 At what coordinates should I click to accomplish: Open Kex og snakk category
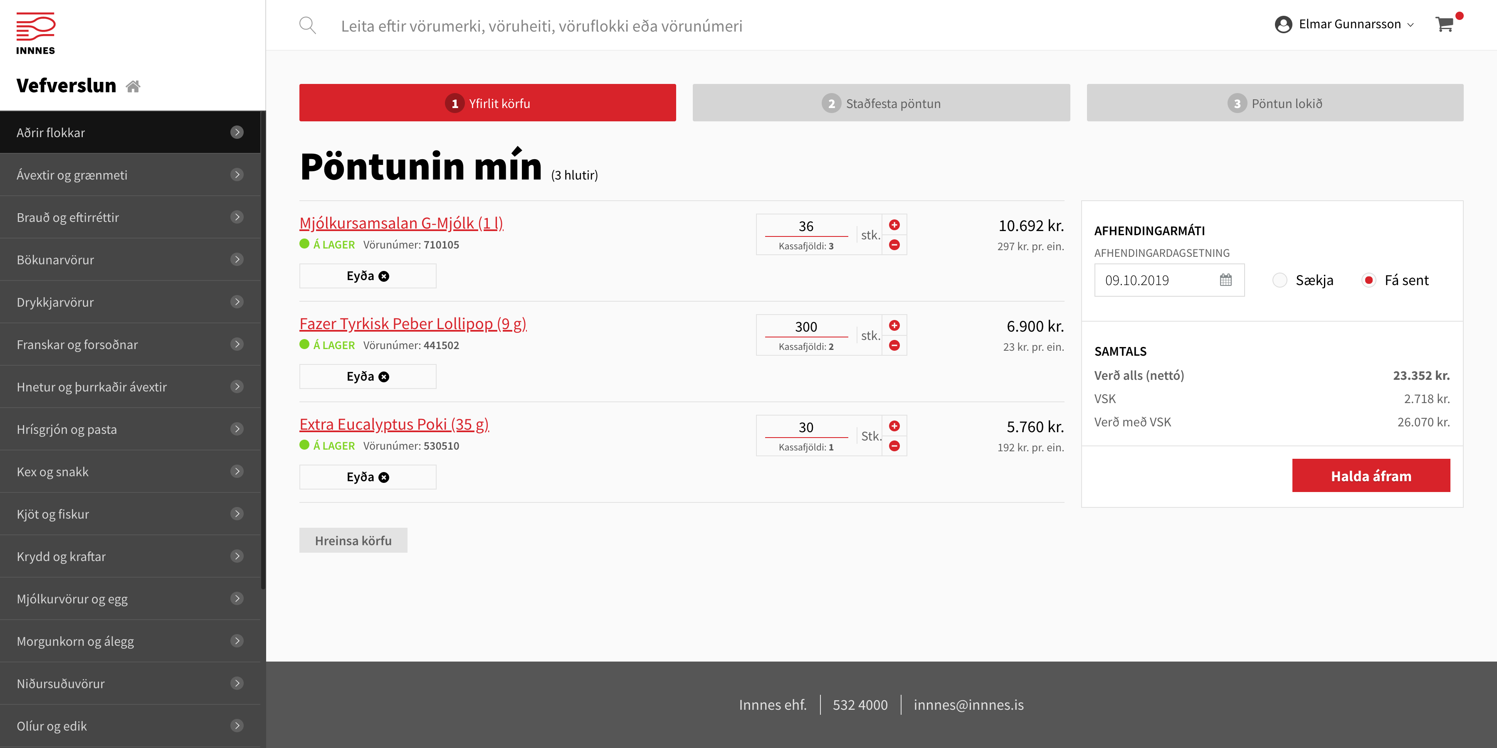coord(130,472)
